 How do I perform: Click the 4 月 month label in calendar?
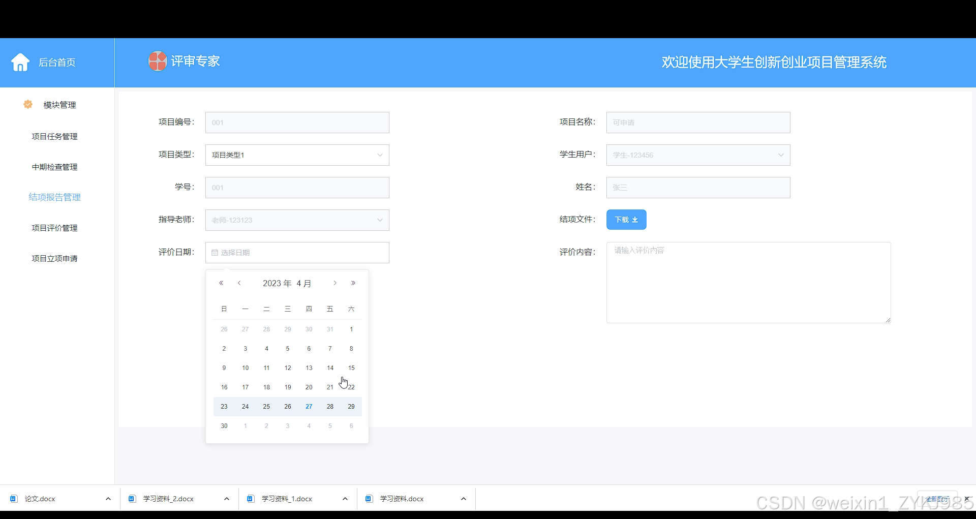(x=304, y=283)
